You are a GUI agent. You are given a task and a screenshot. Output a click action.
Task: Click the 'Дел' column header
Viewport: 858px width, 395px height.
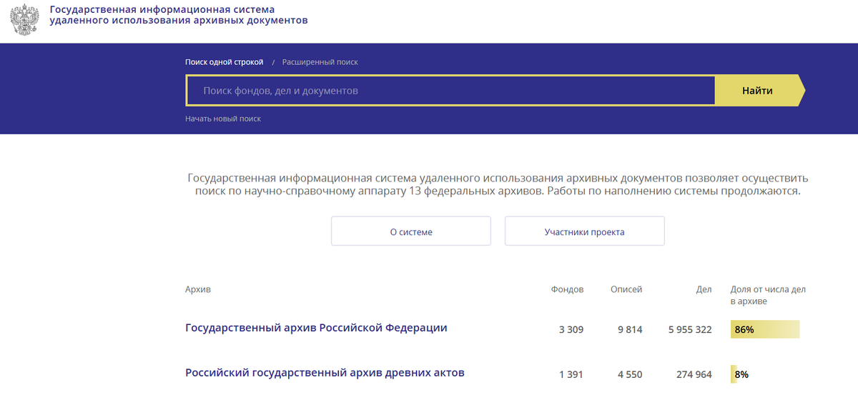click(704, 289)
